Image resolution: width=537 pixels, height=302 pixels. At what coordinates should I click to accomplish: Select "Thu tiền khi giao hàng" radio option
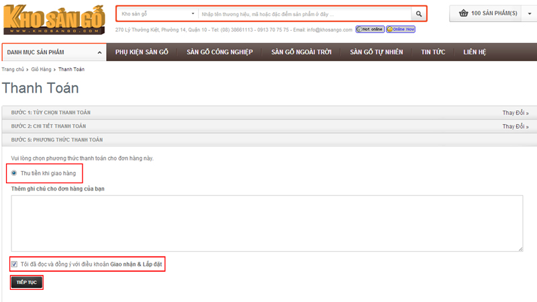[x=14, y=173]
